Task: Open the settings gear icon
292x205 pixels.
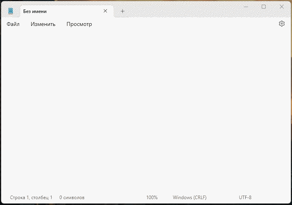Action: point(281,24)
